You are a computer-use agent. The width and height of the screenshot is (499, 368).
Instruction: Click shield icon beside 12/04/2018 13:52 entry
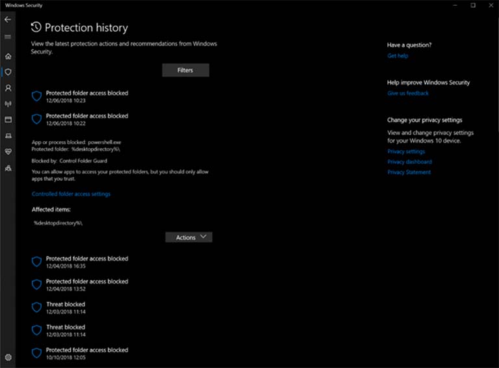36,285
